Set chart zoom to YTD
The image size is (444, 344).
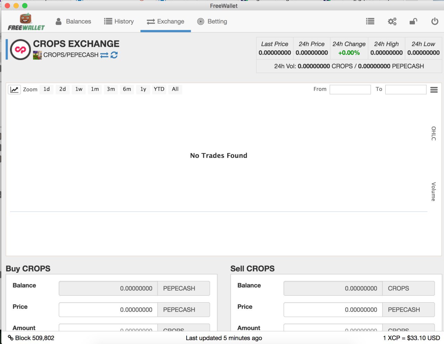tap(159, 89)
